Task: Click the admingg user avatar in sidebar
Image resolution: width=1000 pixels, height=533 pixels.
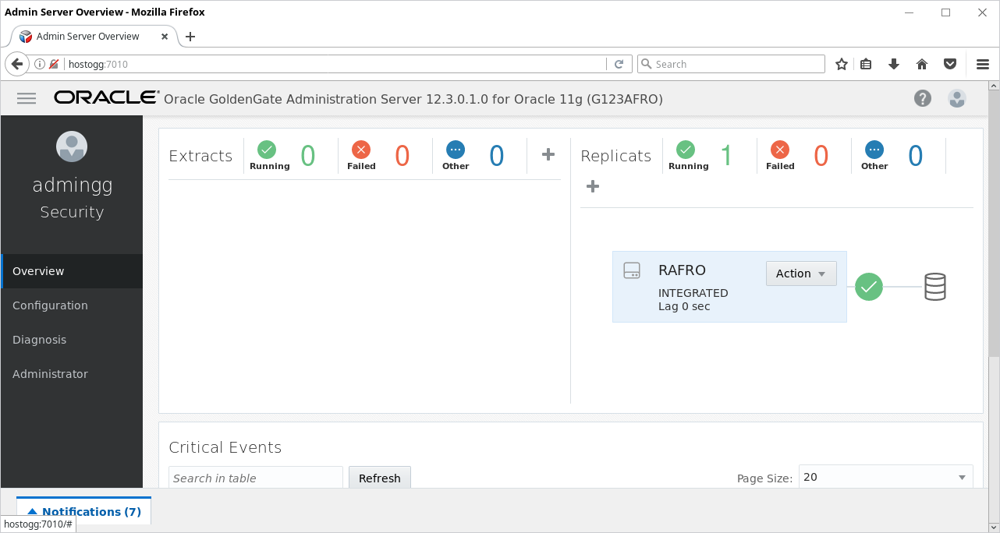Action: pos(72,146)
